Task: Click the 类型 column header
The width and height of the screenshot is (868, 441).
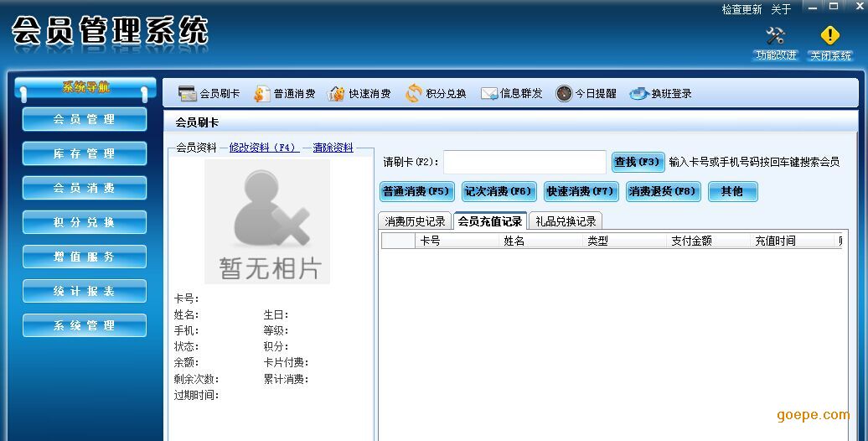Action: pos(624,241)
